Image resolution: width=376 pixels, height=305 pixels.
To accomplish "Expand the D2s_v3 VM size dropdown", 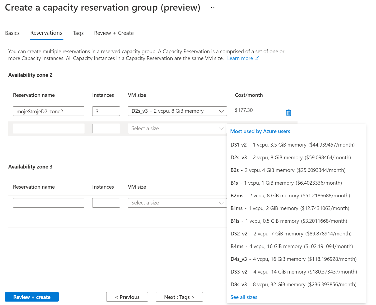I will tap(177, 111).
